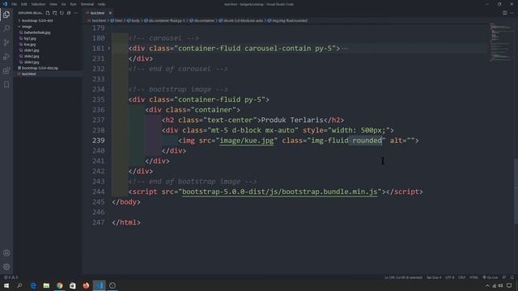Viewport: 518px width, 291px height.
Task: Place cursor on Produk Terlaris text
Action: tap(292, 120)
